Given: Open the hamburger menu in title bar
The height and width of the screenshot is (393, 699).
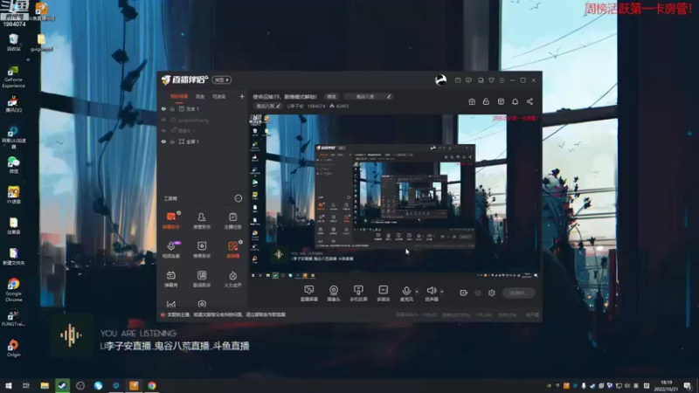Looking at the screenshot, I should coord(502,80).
